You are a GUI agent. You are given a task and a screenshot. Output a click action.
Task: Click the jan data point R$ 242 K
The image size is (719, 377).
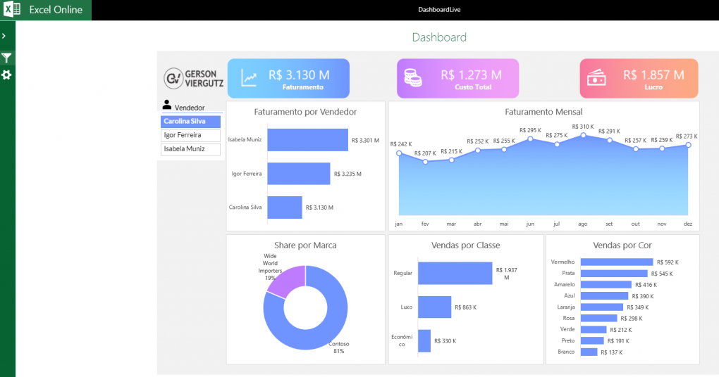[399, 153]
